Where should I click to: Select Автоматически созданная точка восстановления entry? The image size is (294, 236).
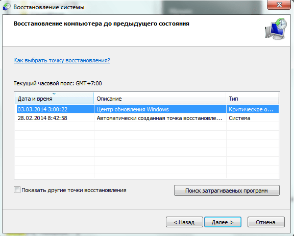(159, 118)
